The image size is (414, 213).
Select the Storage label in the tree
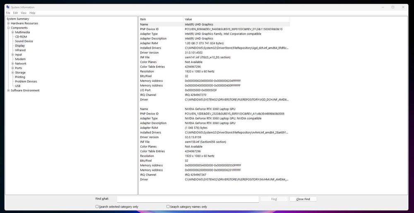(x=20, y=72)
